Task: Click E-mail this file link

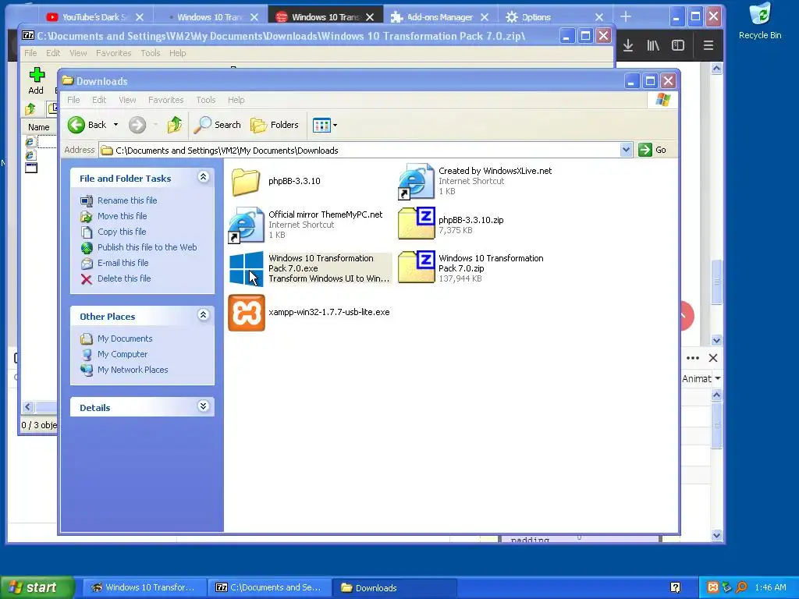Action: (x=123, y=263)
